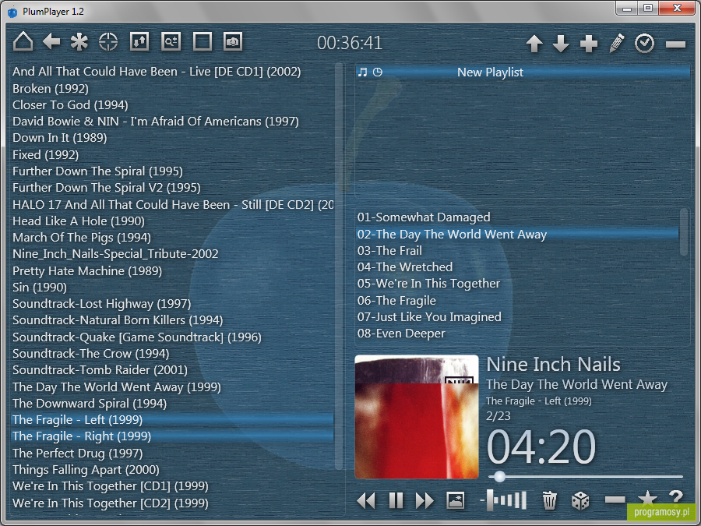Image resolution: width=701 pixels, height=526 pixels.
Task: Click the minus icon beside the clock checkmark
Action: point(675,44)
